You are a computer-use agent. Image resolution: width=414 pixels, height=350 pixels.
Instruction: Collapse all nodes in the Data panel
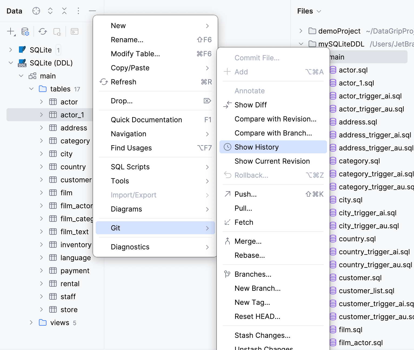(64, 11)
